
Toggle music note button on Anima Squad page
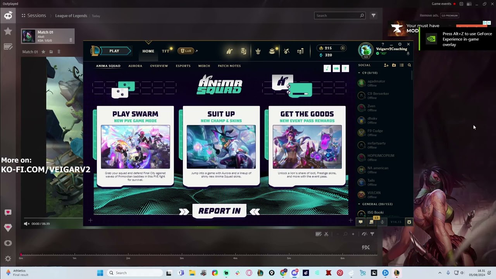tap(327, 69)
